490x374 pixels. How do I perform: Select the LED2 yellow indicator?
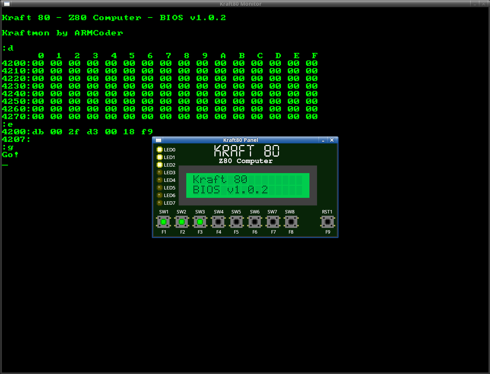pos(160,165)
